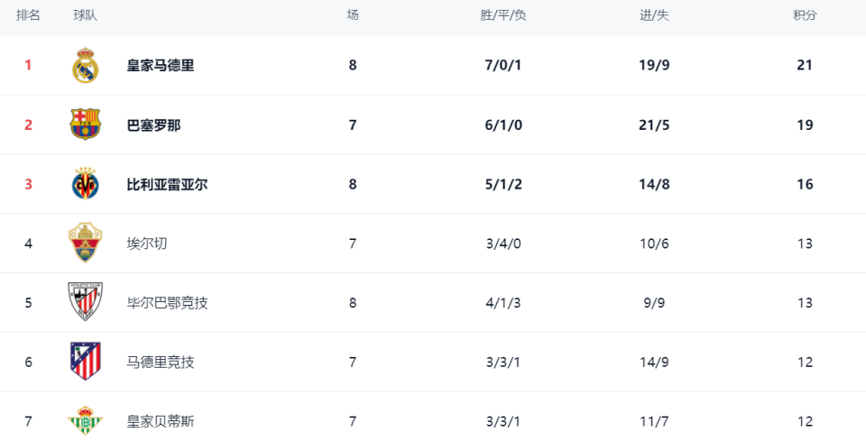This screenshot has width=866, height=441.
Task: Click the Elche club crest
Action: pos(86,243)
